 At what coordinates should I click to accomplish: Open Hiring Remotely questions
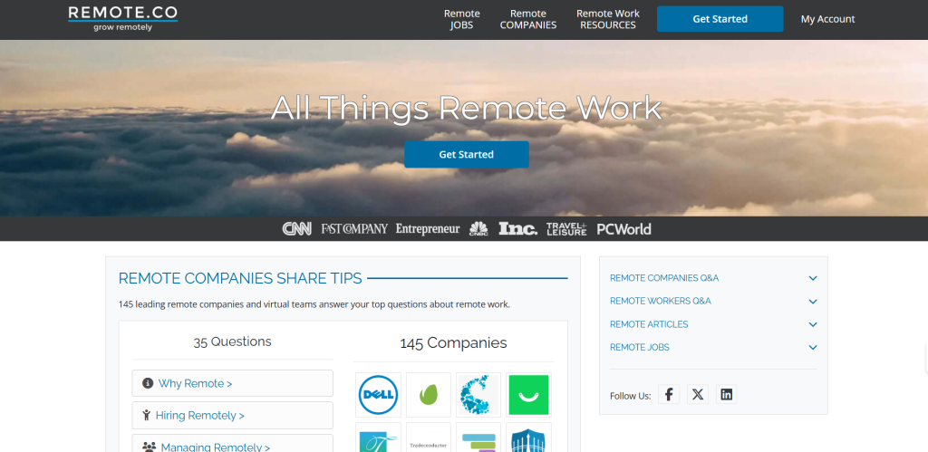233,416
